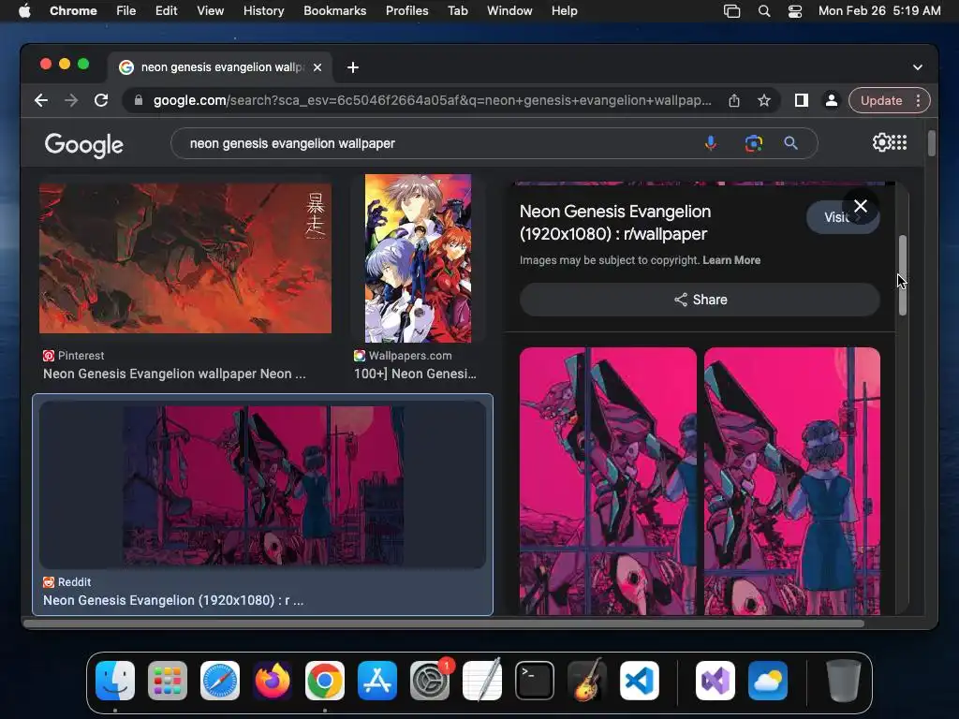The image size is (959, 719).
Task: Open Finder from the Dock
Action: tap(115, 681)
